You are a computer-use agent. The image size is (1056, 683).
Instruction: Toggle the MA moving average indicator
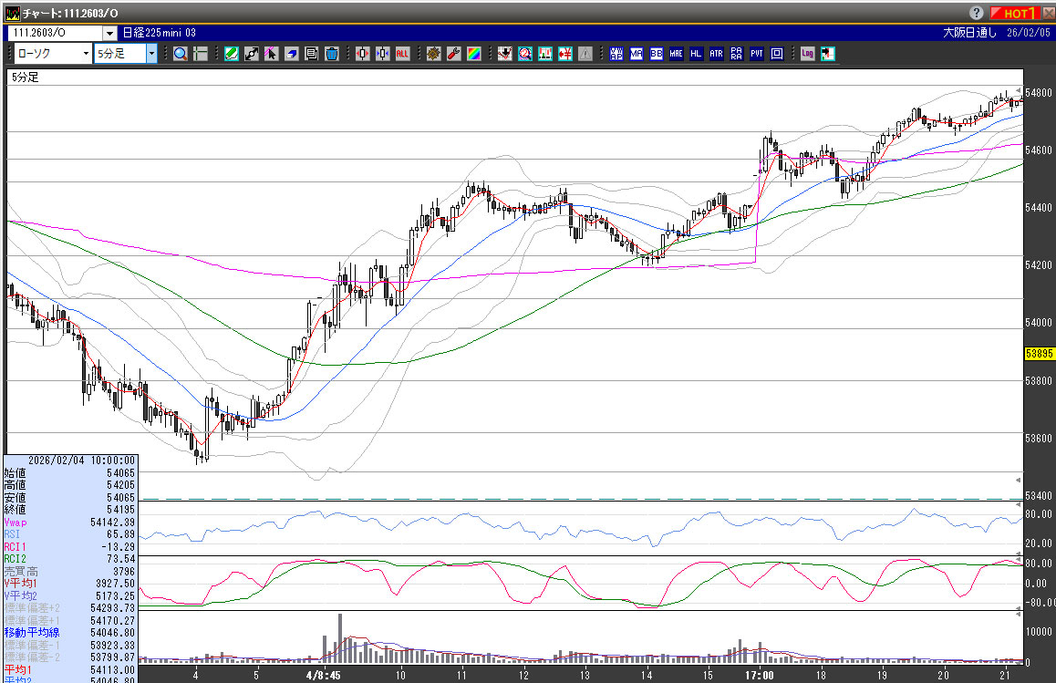click(637, 54)
